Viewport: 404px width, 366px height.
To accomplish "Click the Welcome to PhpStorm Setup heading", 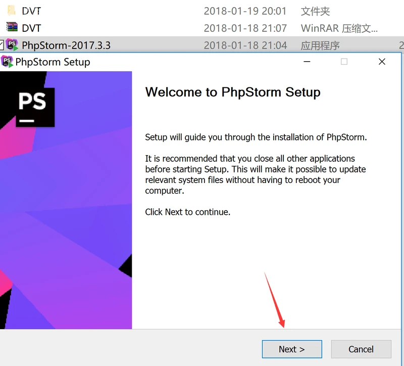I will [x=233, y=93].
